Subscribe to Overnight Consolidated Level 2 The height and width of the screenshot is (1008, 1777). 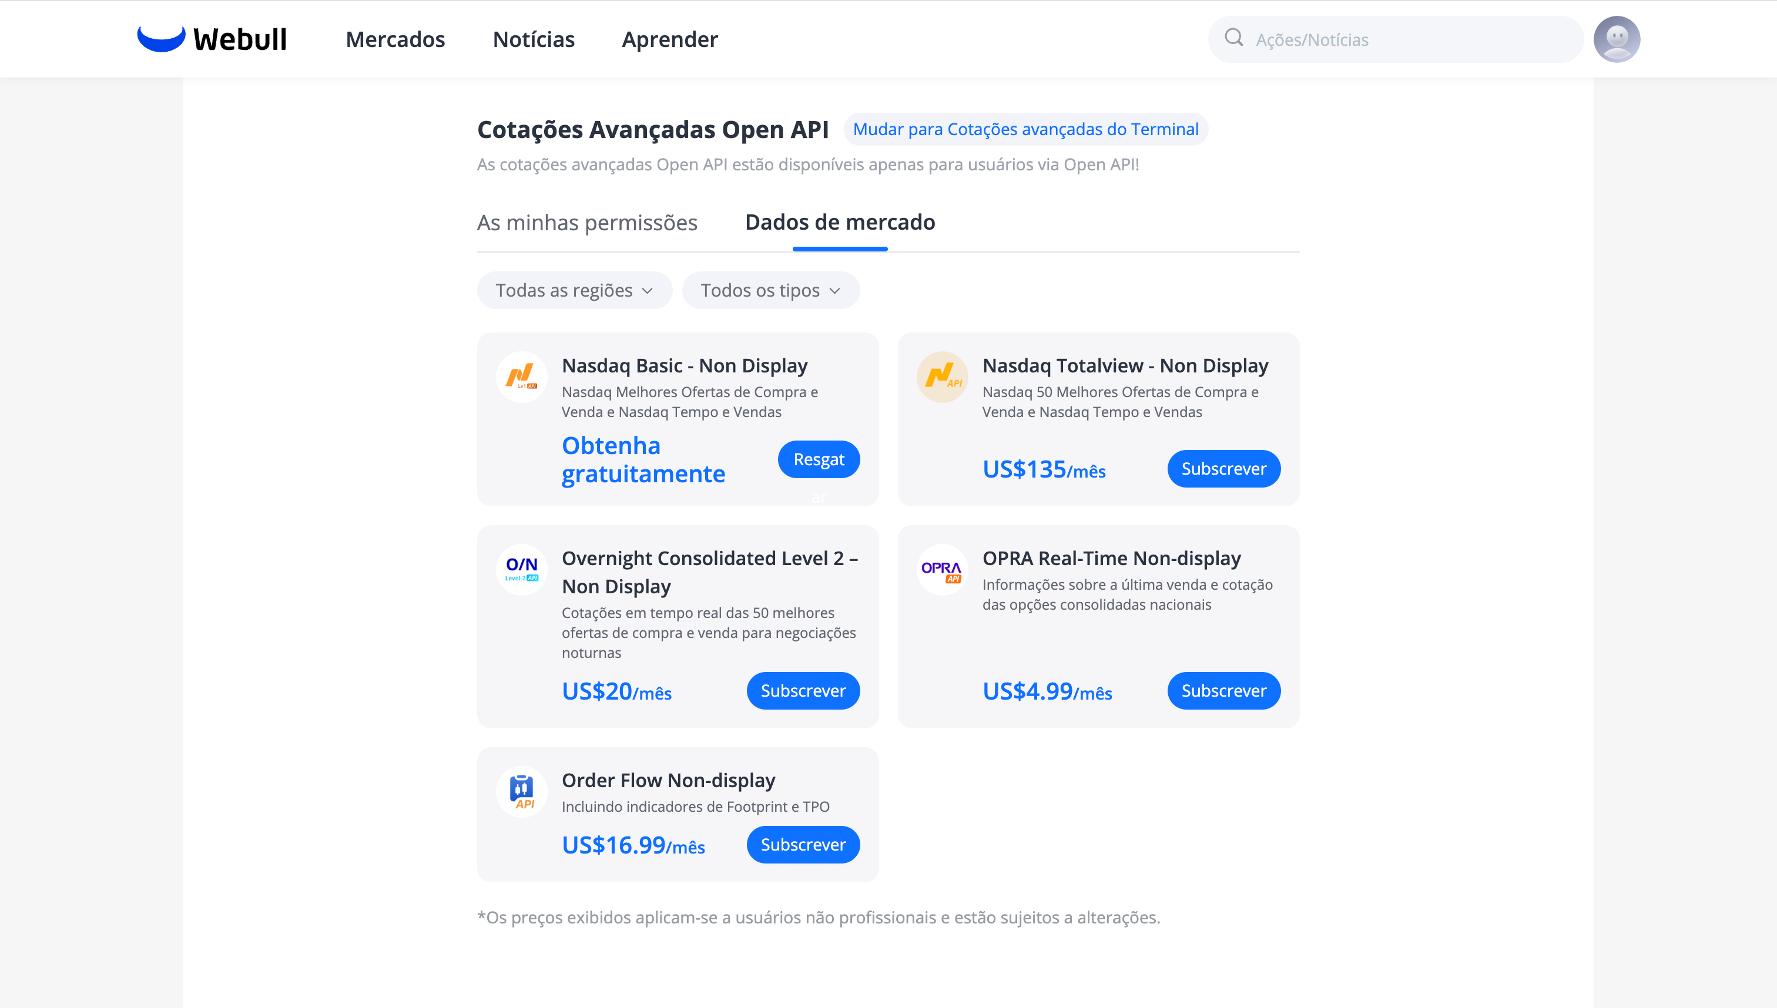(x=803, y=691)
